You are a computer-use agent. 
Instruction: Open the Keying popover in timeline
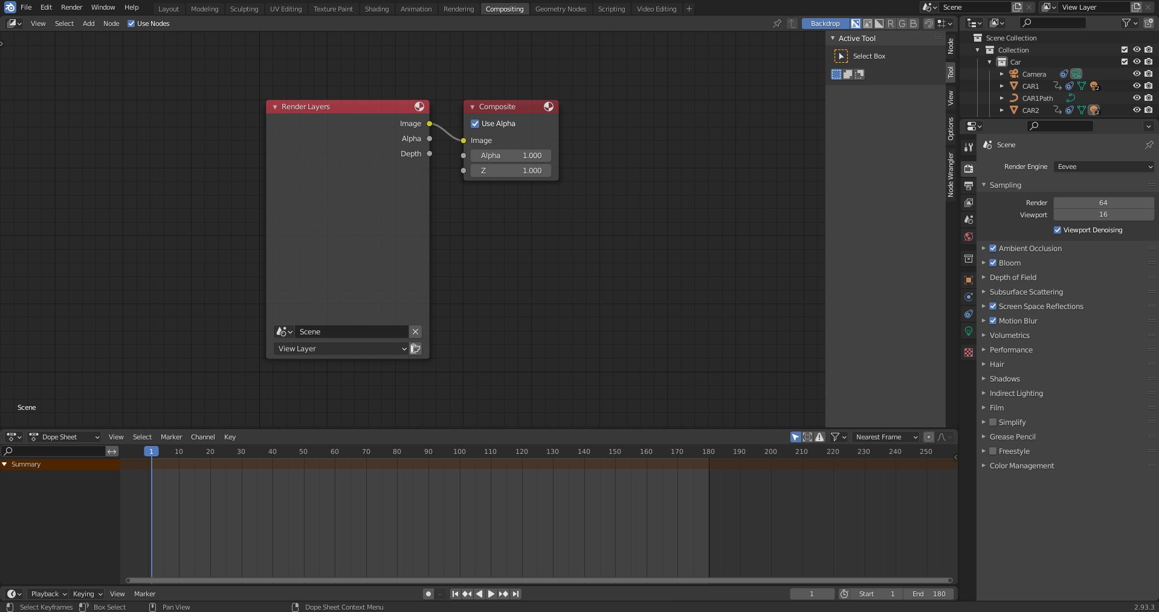click(87, 594)
